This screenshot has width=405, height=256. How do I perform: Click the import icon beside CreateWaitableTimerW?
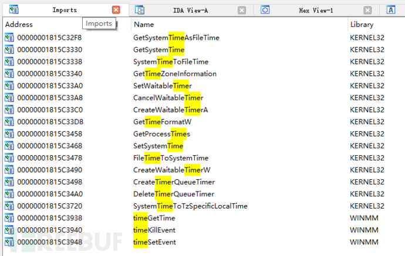pyautogui.click(x=9, y=170)
